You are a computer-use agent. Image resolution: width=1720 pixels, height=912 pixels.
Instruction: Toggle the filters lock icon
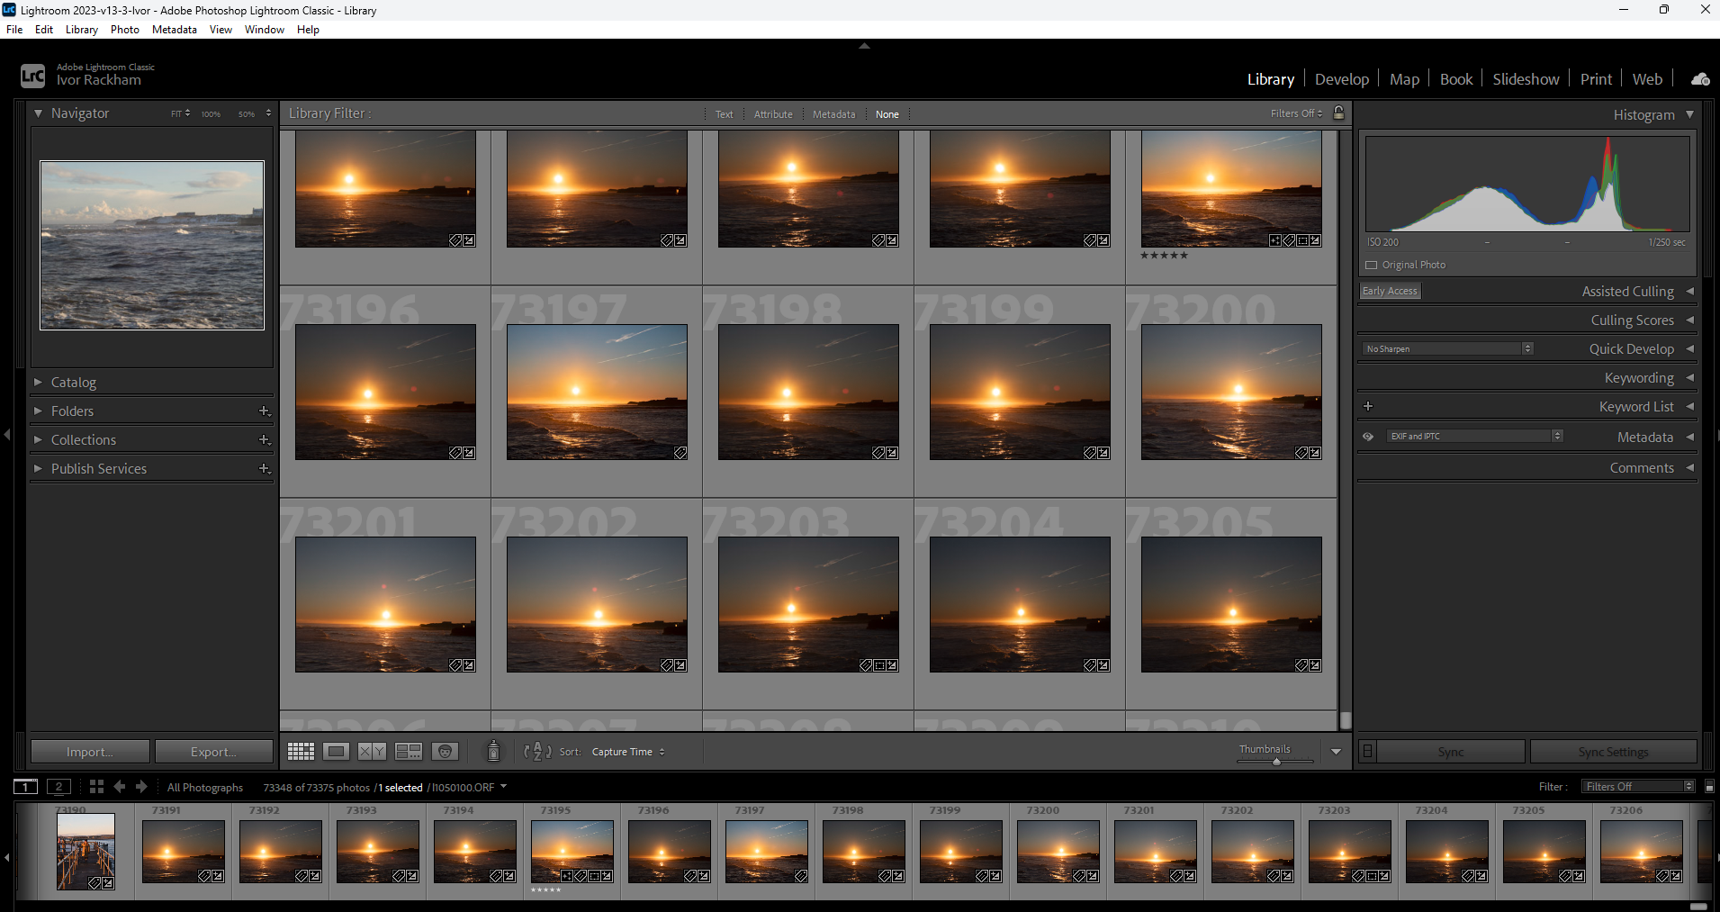1338,113
